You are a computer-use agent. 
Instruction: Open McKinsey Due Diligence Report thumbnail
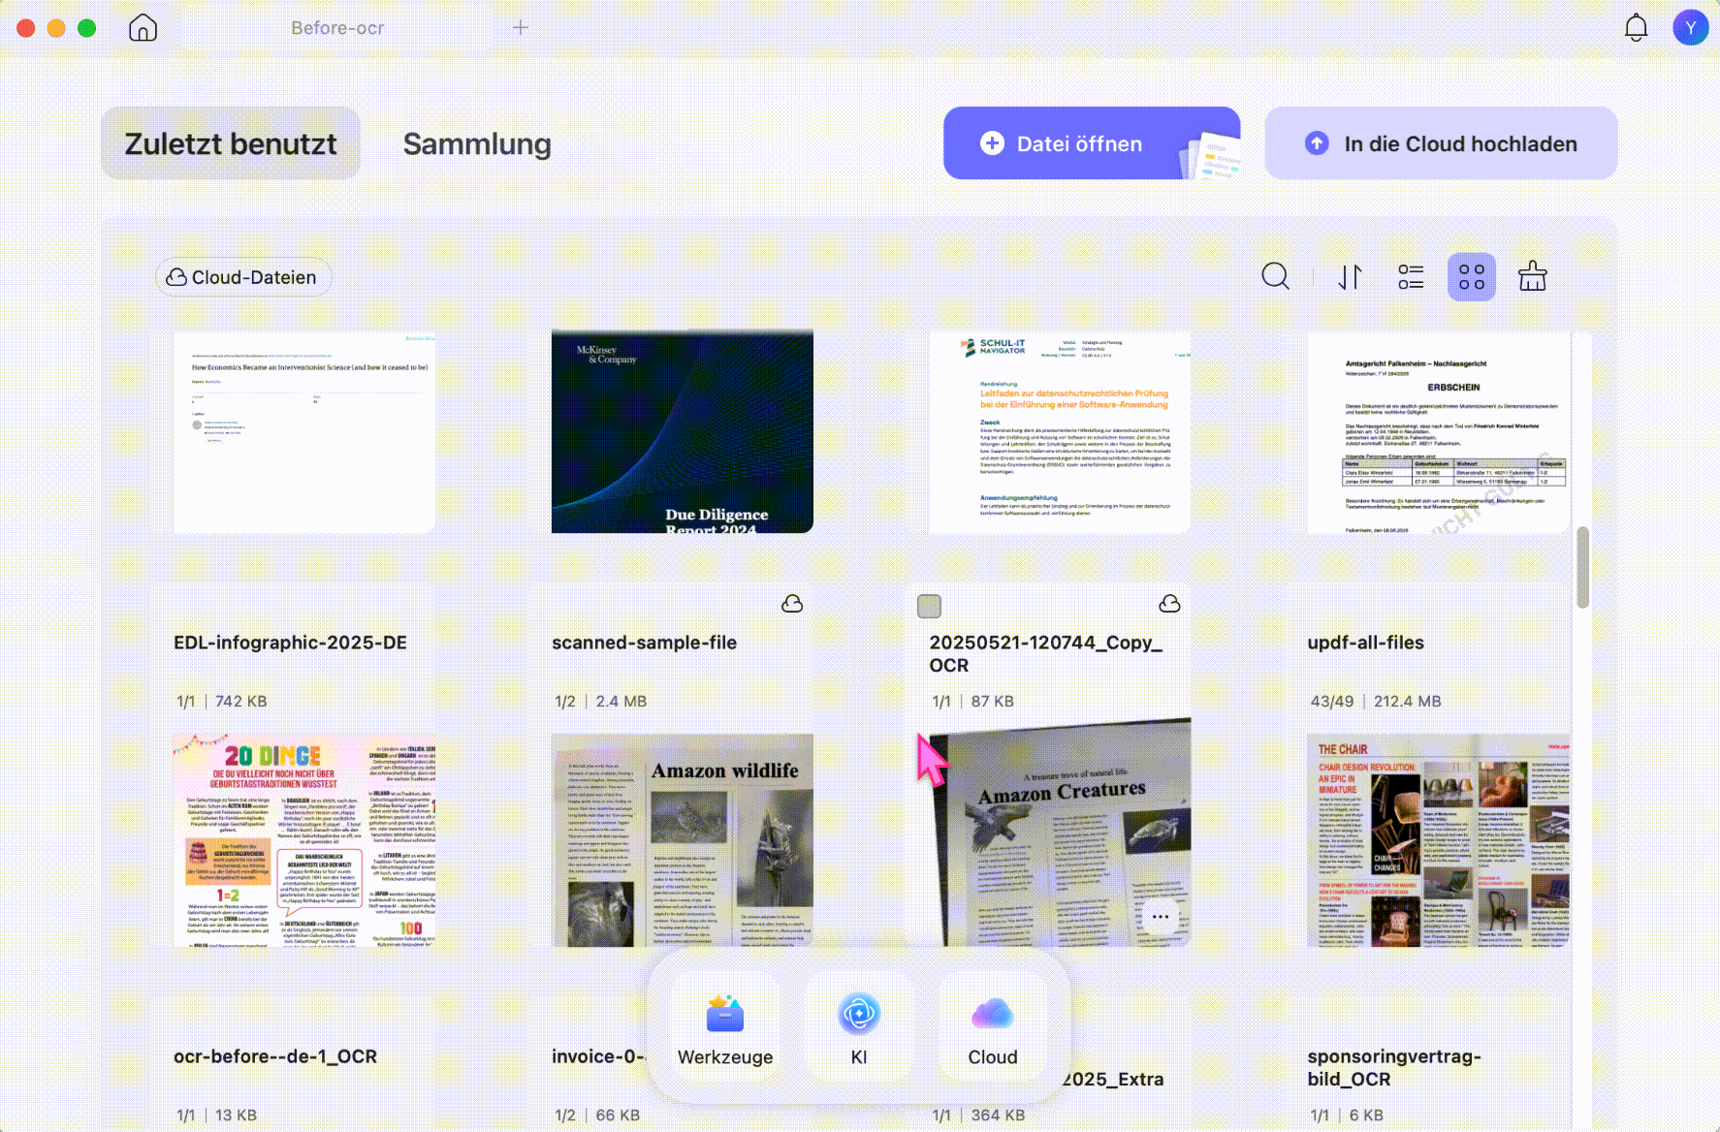coord(683,431)
